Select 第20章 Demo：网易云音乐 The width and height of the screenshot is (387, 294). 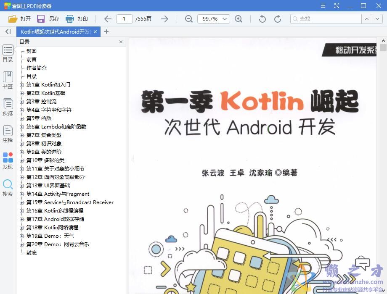click(x=58, y=244)
